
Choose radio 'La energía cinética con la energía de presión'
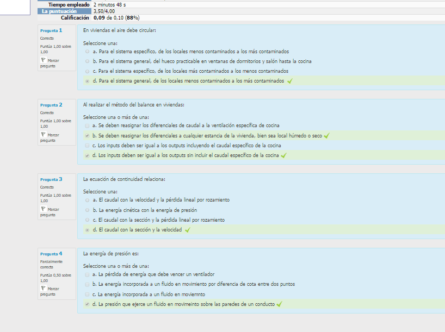point(88,210)
